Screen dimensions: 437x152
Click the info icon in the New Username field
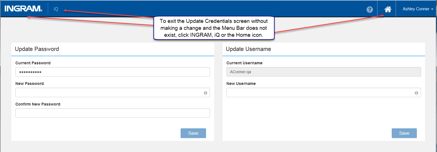[x=416, y=93]
